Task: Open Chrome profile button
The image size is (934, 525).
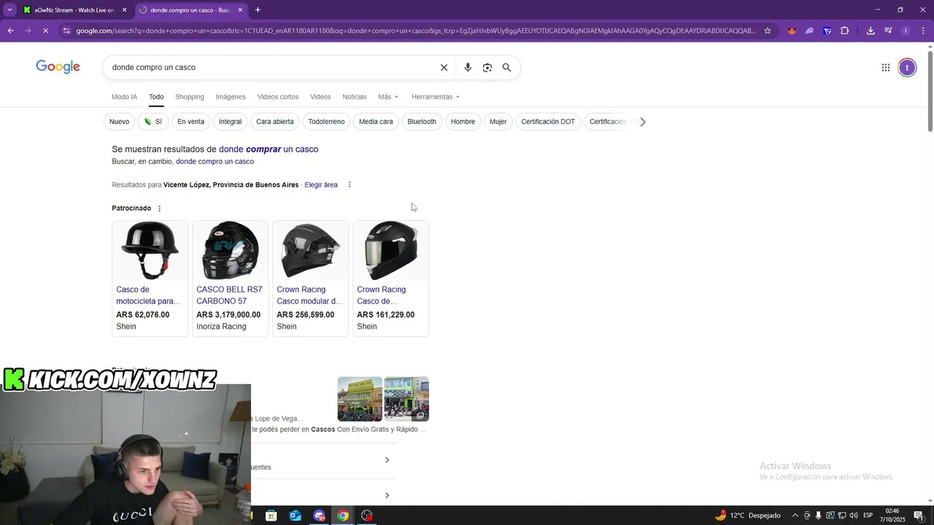Action: pyautogui.click(x=906, y=31)
